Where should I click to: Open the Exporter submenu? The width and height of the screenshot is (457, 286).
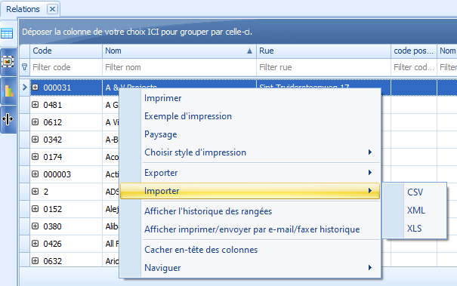click(x=250, y=173)
